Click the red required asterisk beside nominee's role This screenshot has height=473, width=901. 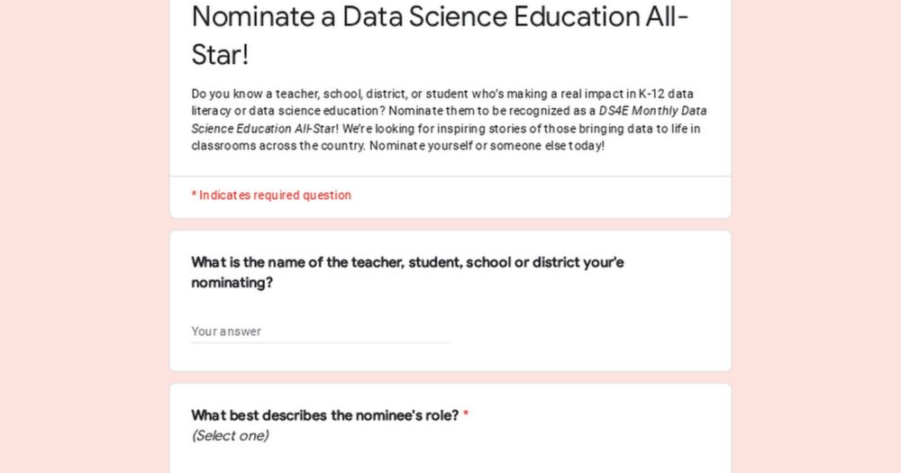click(x=466, y=414)
